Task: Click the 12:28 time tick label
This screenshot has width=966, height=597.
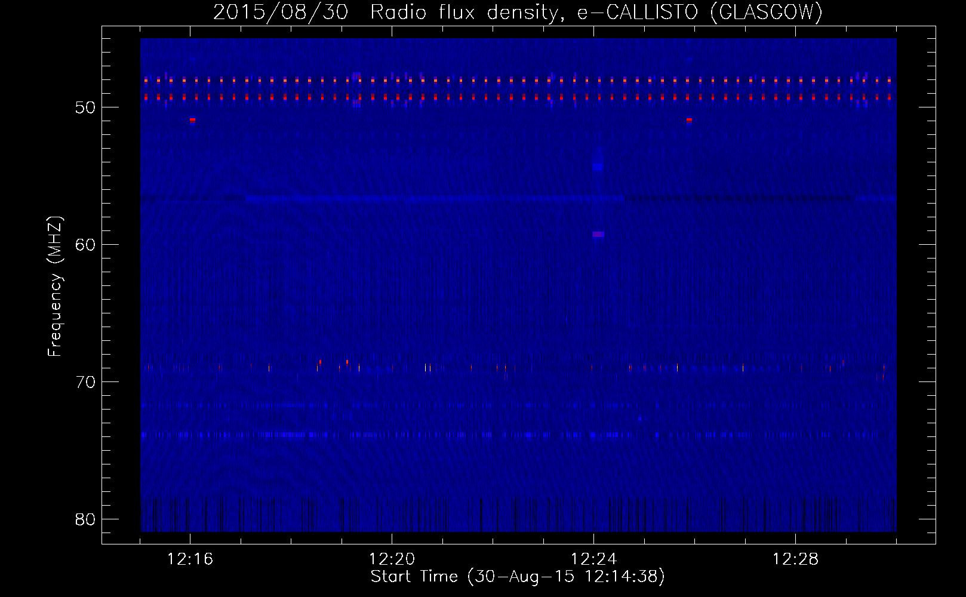Action: coord(796,559)
